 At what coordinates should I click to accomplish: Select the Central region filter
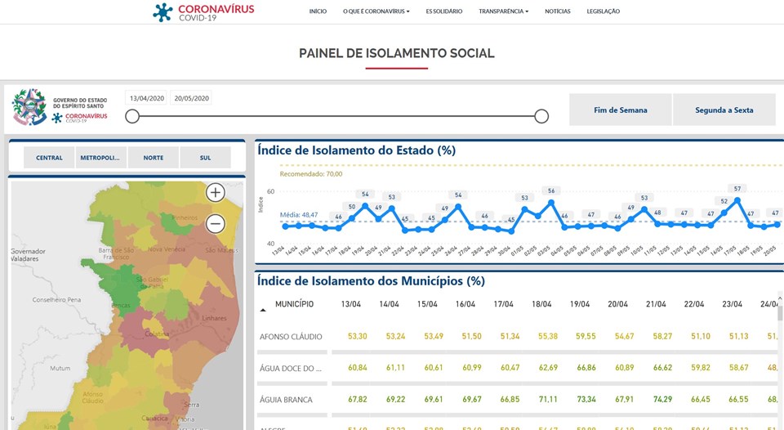[49, 158]
